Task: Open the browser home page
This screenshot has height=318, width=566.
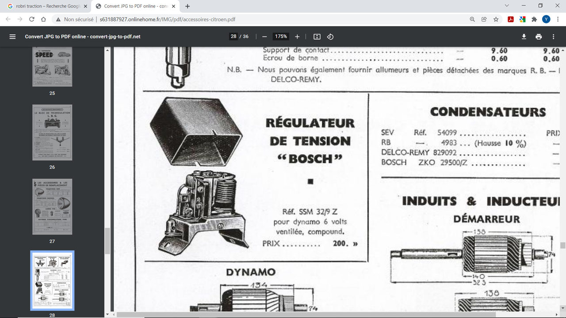Action: (x=43, y=19)
